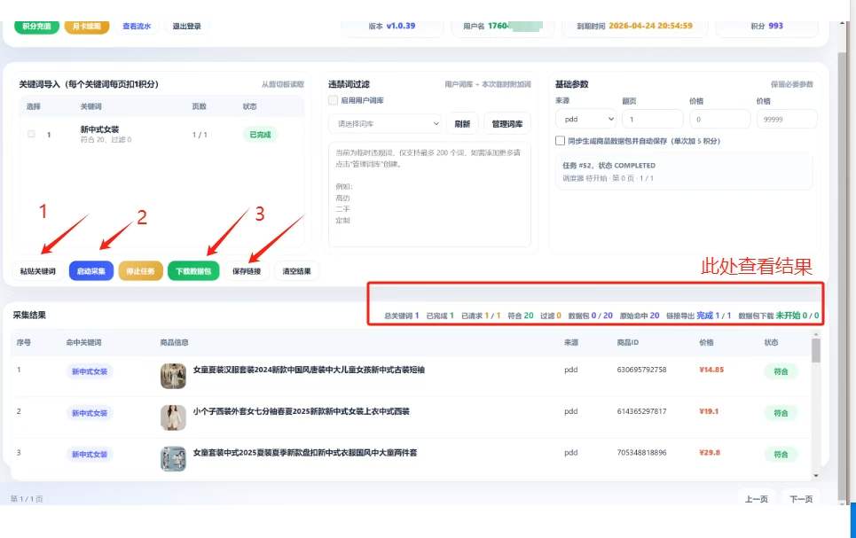Select the third product thumbnail
The height and width of the screenshot is (538, 856).
click(173, 459)
